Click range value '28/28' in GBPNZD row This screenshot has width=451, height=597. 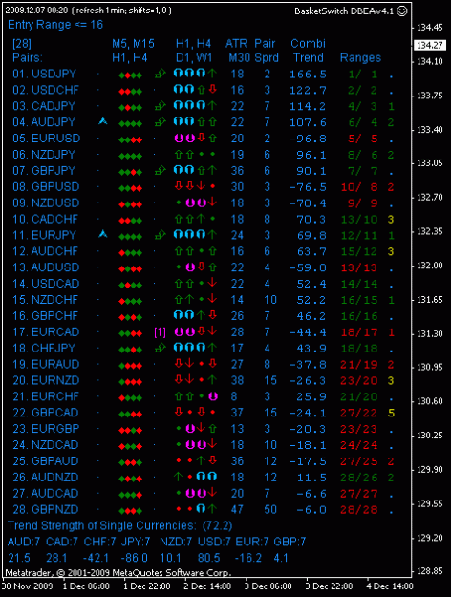[359, 510]
